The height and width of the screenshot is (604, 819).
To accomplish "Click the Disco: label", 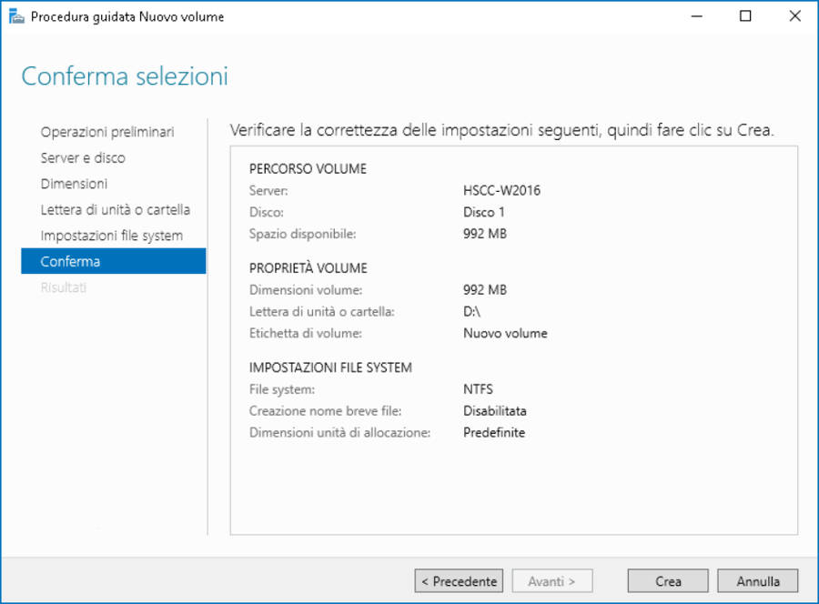I will click(x=267, y=212).
